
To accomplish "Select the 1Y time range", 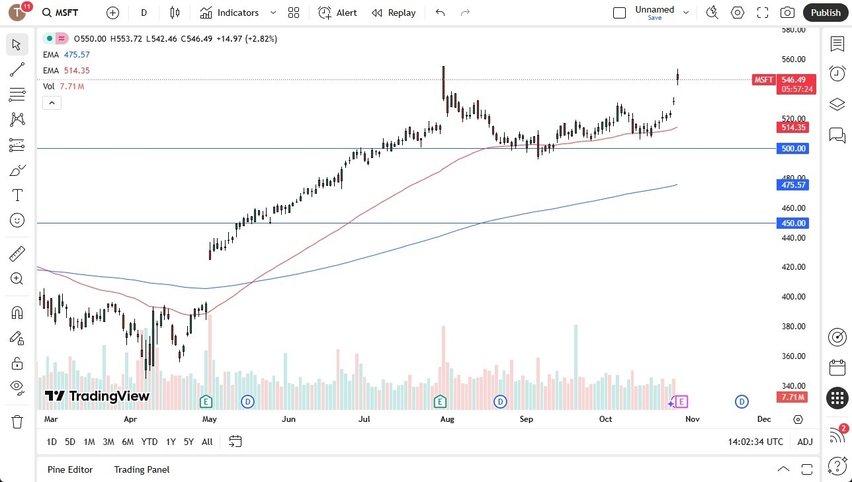I will click(x=170, y=442).
